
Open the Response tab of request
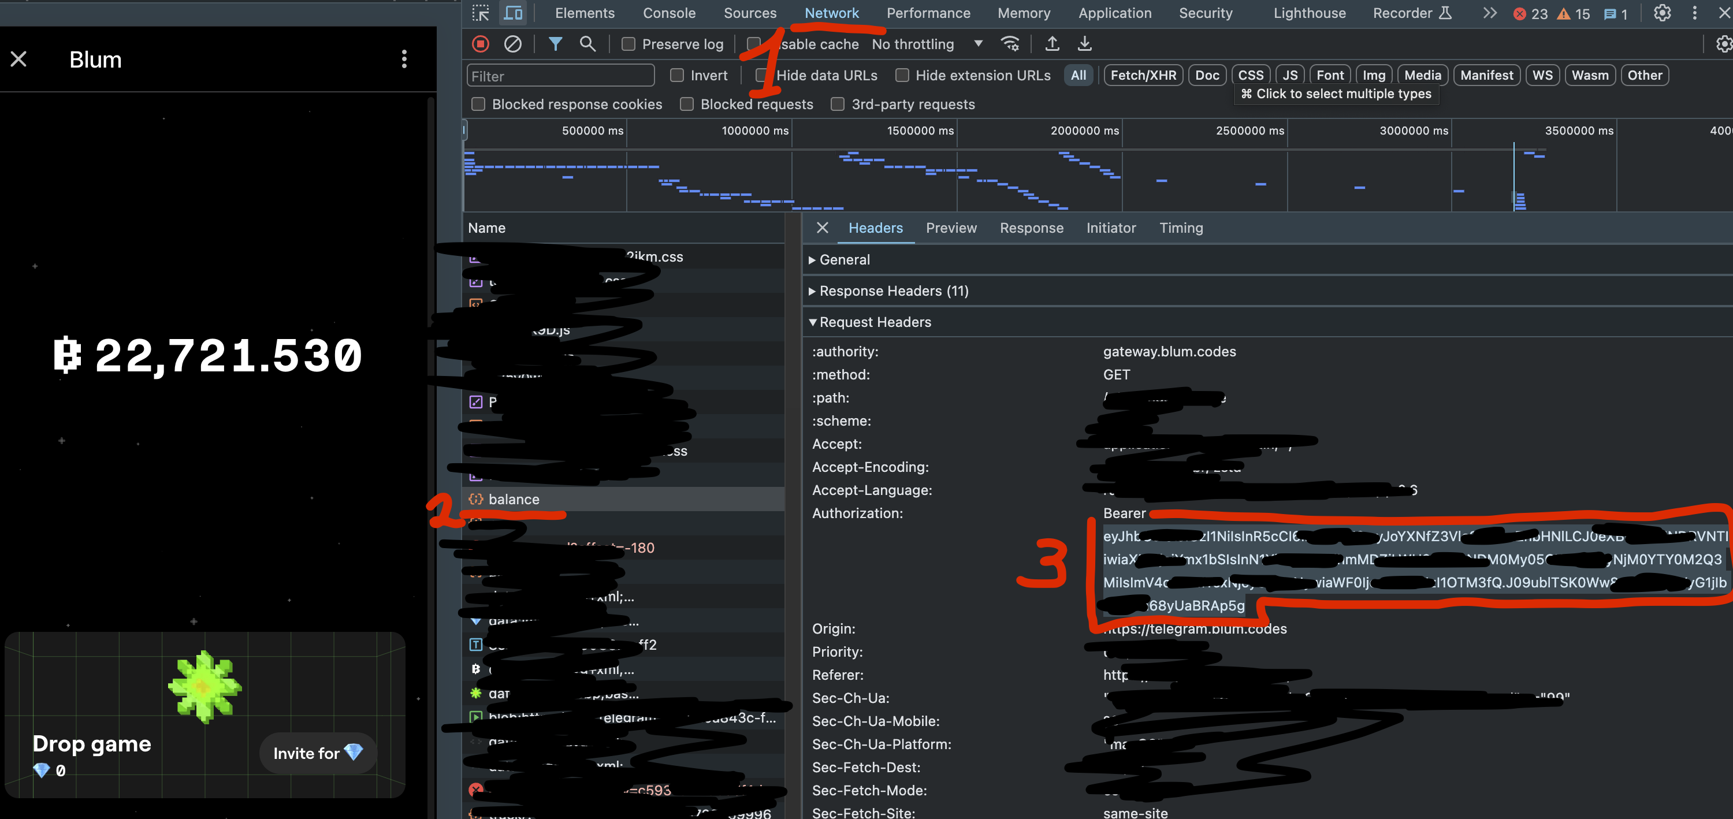(1031, 228)
